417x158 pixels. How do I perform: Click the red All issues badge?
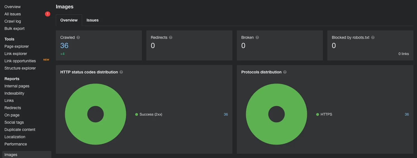point(47,14)
